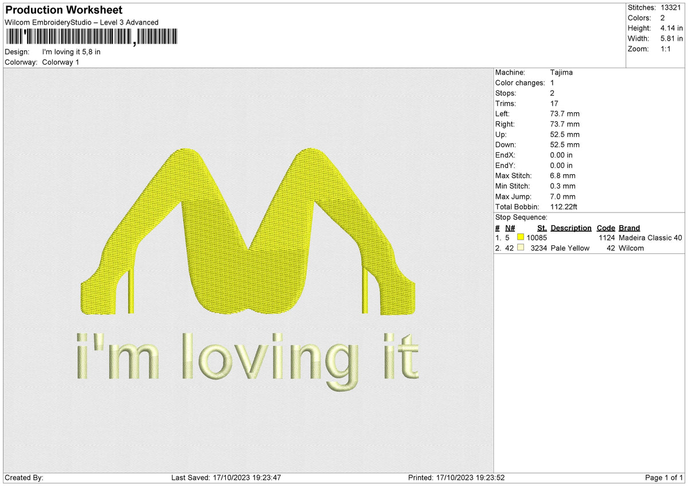Click the 'St.' column header

point(542,228)
